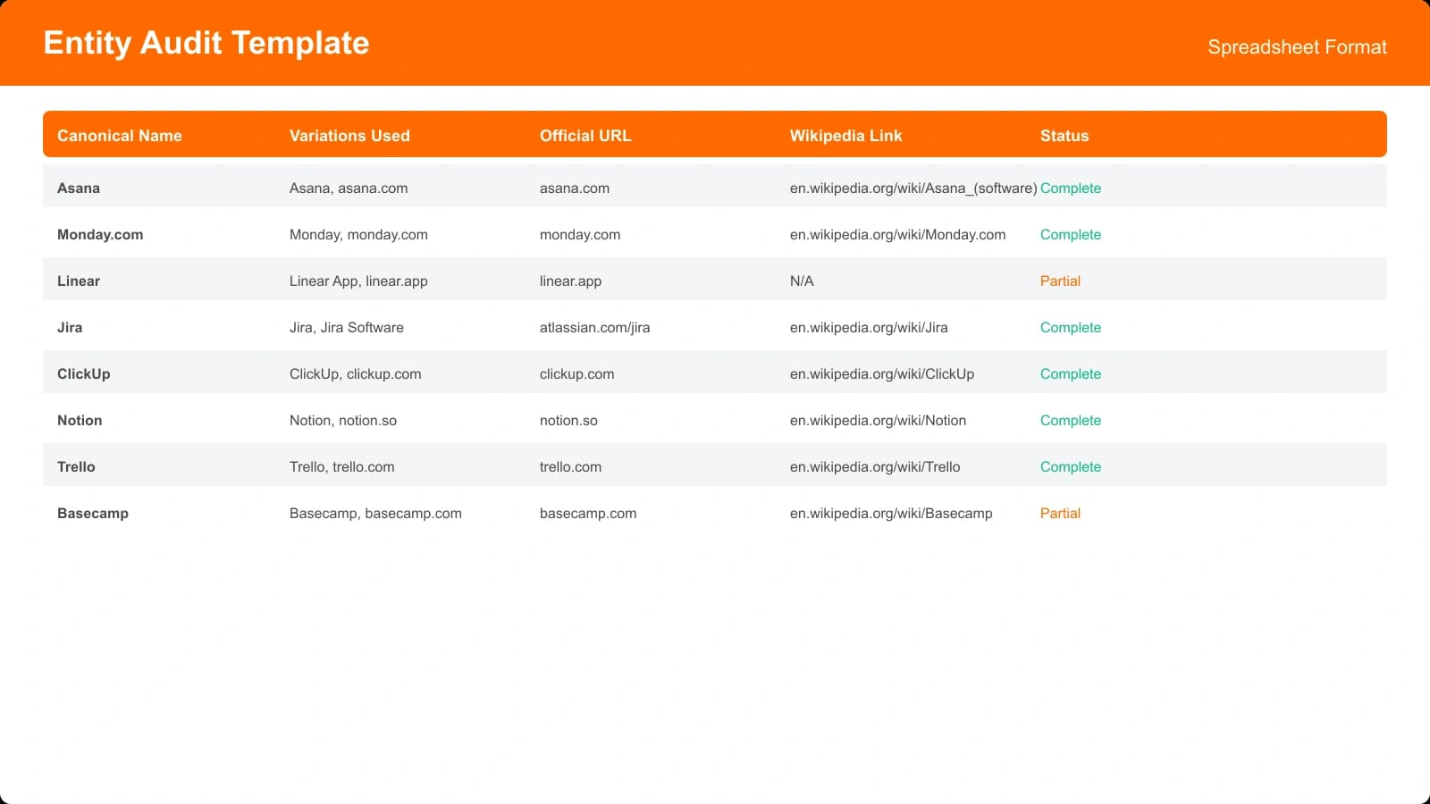Select the N/A cell in Linear row
1430x804 pixels.
pos(802,281)
